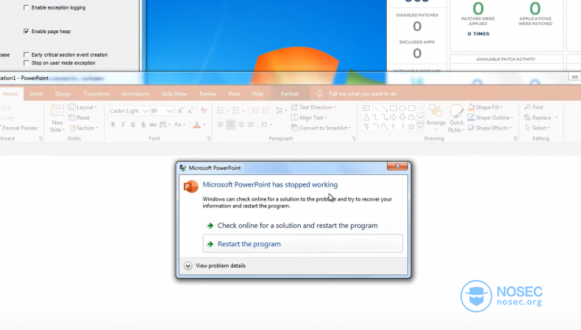Open Character Spacing dropdown

(165, 124)
